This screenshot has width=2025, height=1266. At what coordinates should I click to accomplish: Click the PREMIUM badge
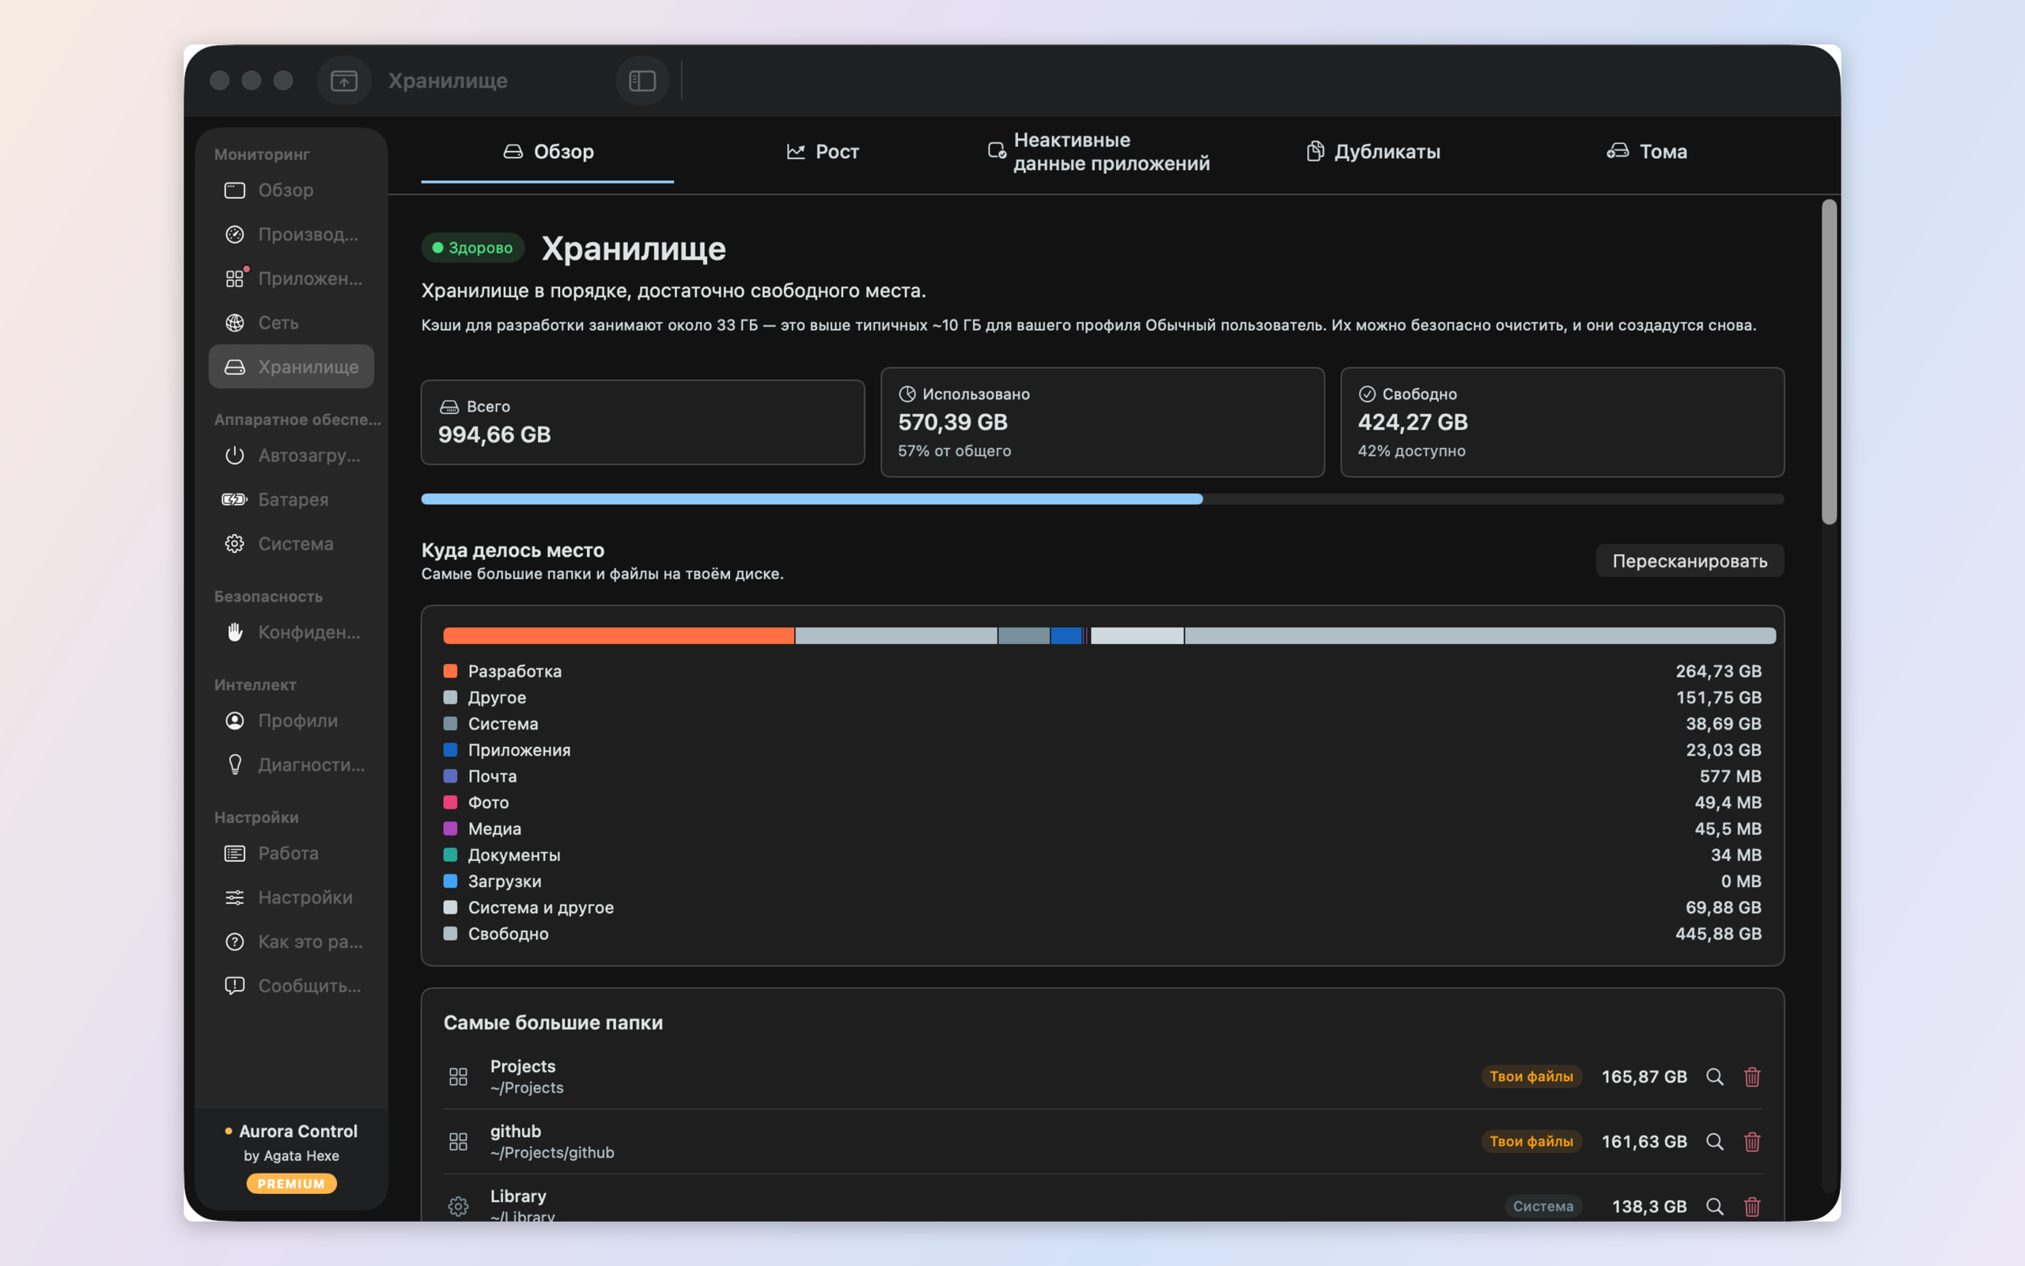coord(291,1183)
